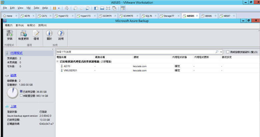This screenshot has height=137, width=260.
Task: Click the 檢查更新 (Check updates) icon
Action: (x=23, y=33)
